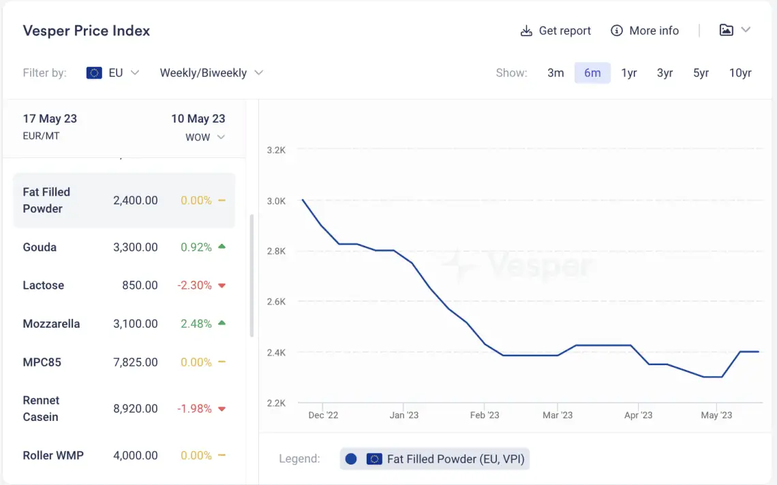Select the 6m time range
Viewport: 777px width, 485px height.
[592, 73]
